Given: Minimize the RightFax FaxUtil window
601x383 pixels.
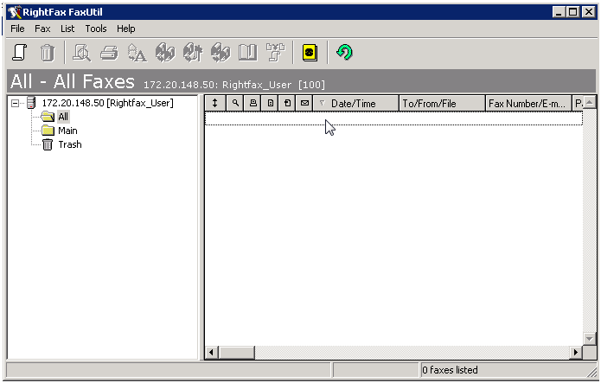Looking at the screenshot, I should click(559, 12).
